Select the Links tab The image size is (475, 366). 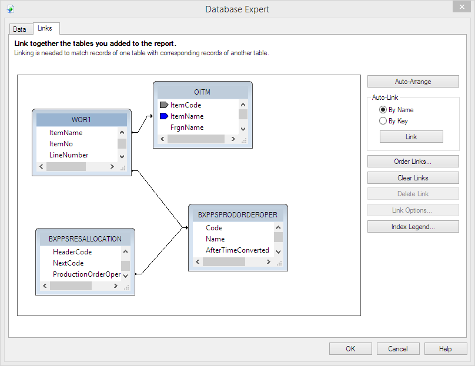tap(45, 28)
